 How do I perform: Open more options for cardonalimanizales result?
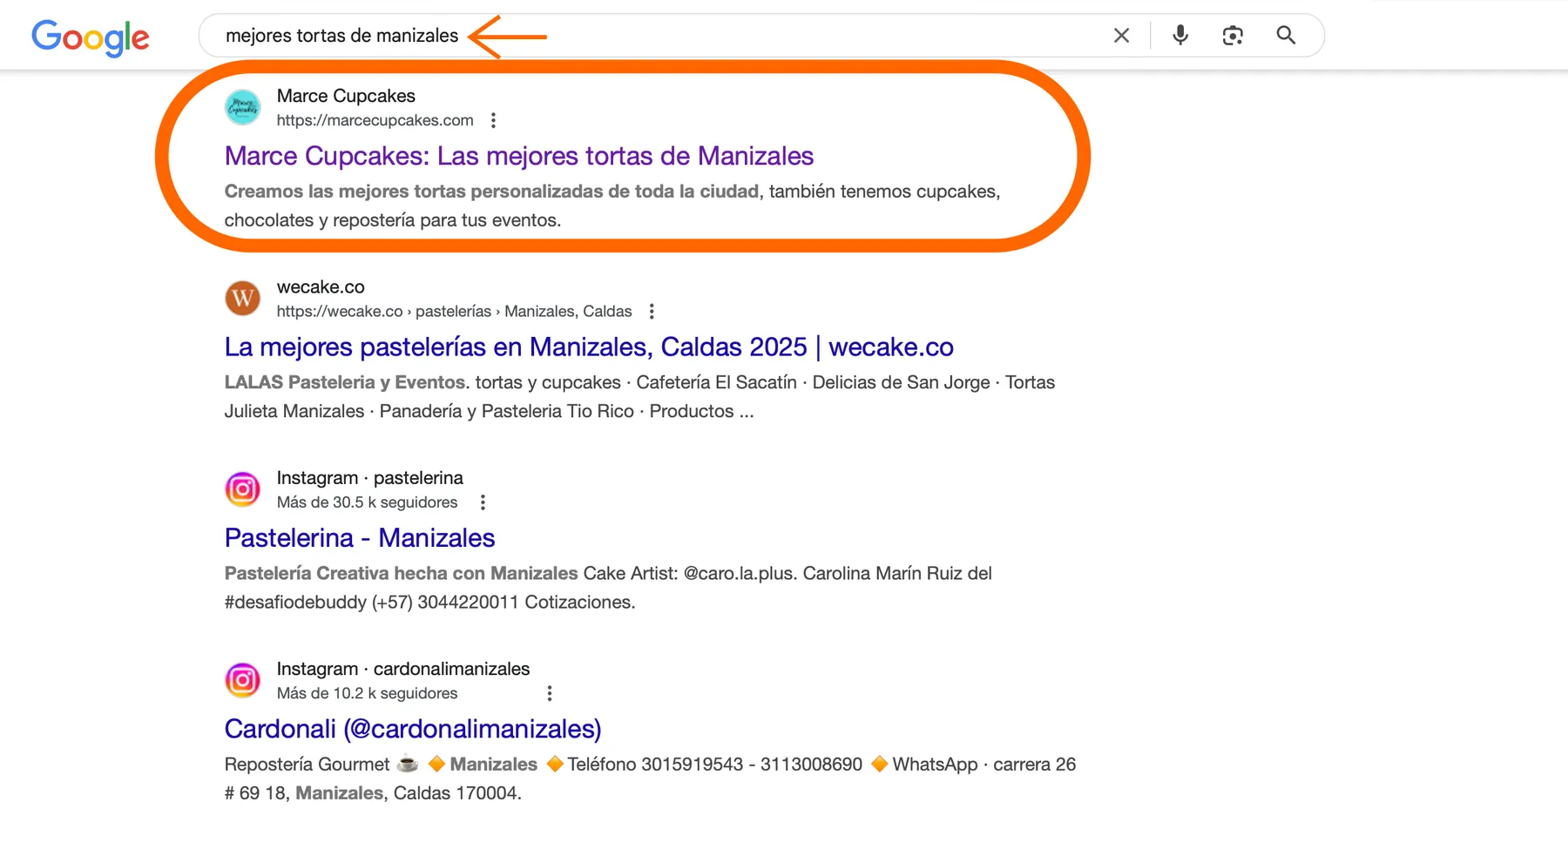(549, 693)
